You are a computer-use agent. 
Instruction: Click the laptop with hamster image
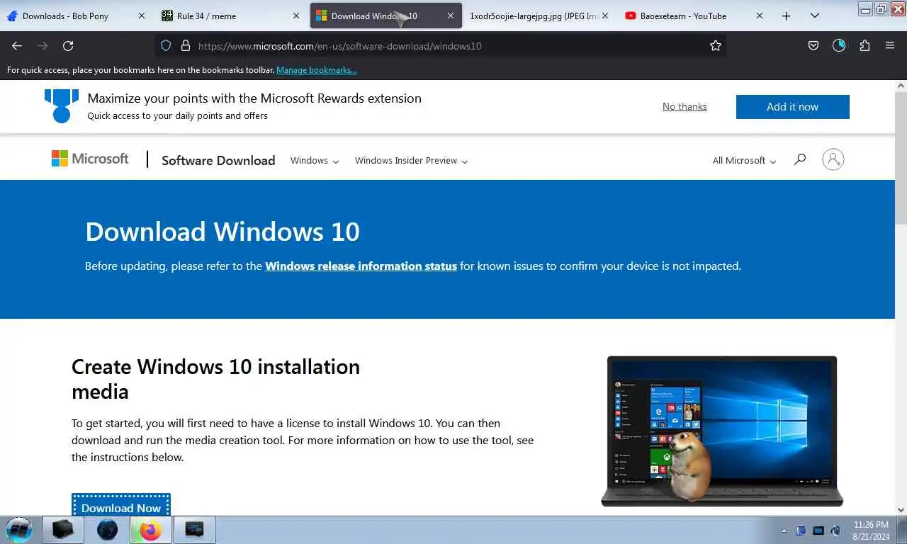722,431
